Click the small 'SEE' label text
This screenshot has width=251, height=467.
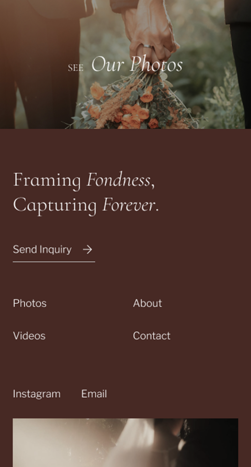point(75,68)
